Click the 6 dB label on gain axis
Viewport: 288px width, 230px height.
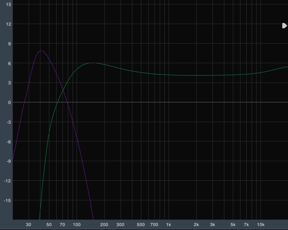(x=9, y=63)
